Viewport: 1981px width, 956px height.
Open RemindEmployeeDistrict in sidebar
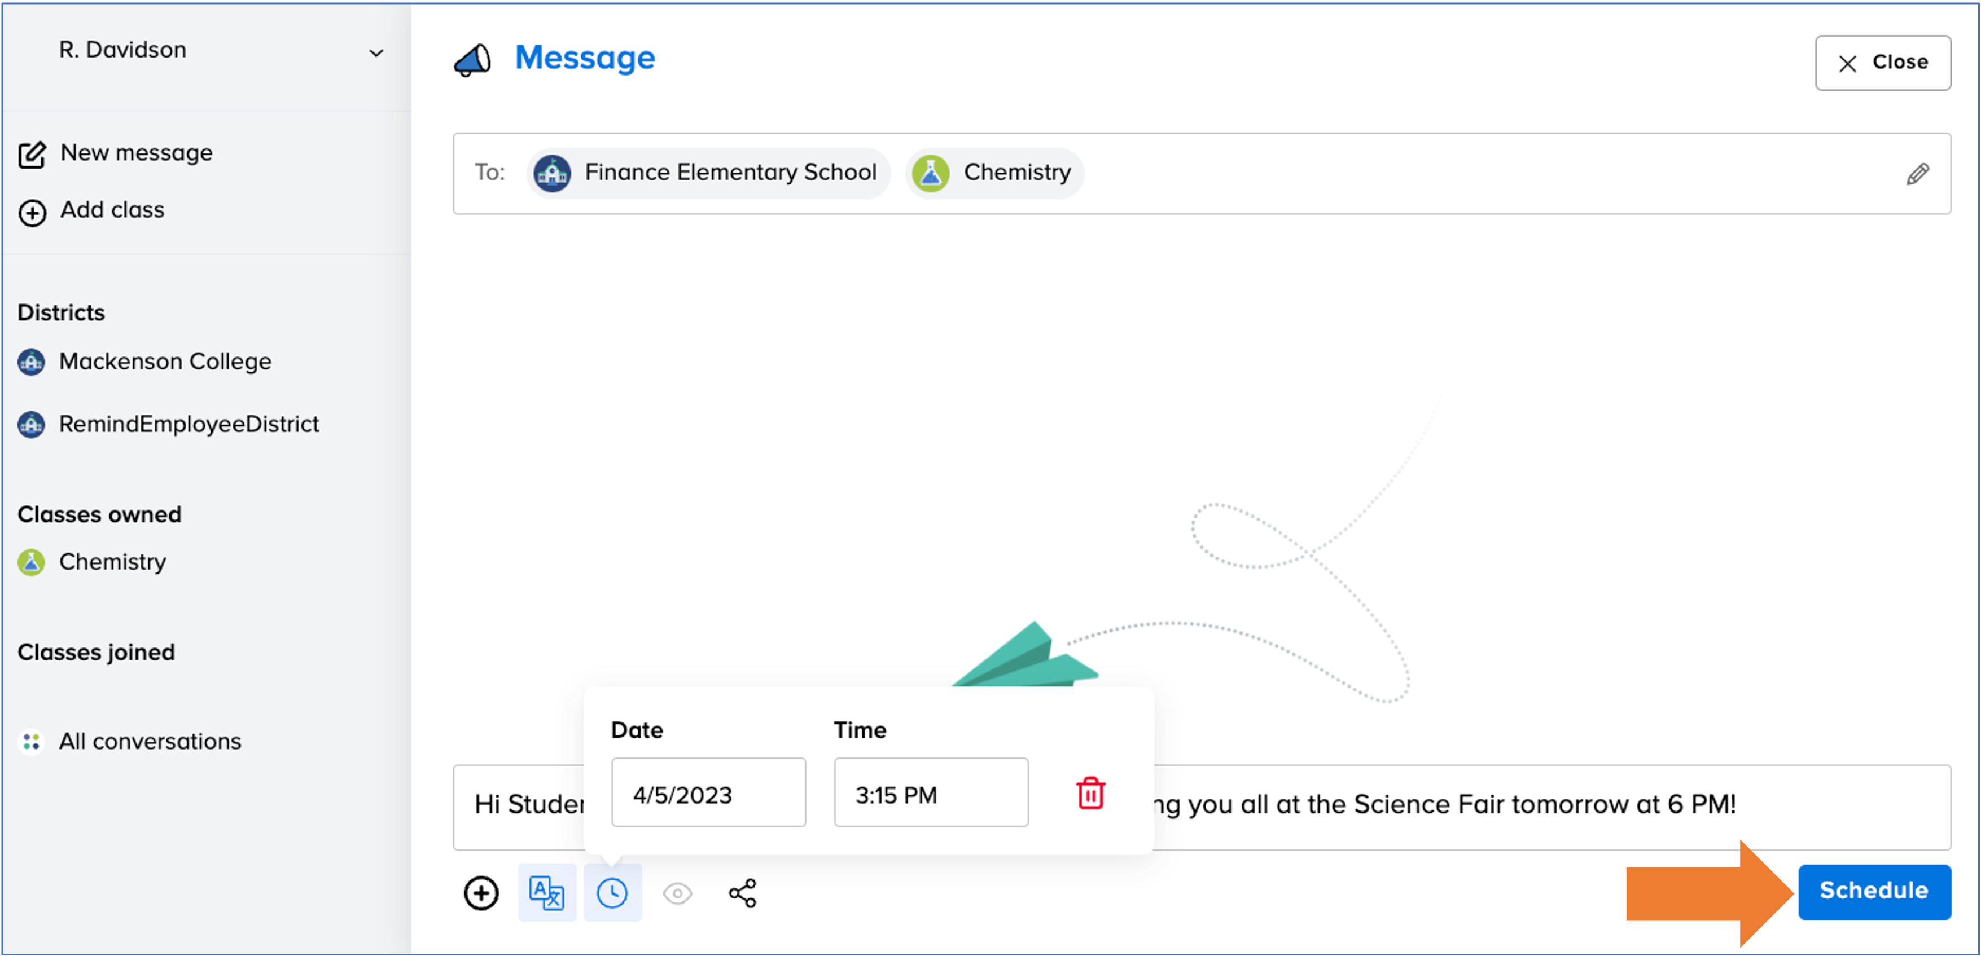click(189, 424)
